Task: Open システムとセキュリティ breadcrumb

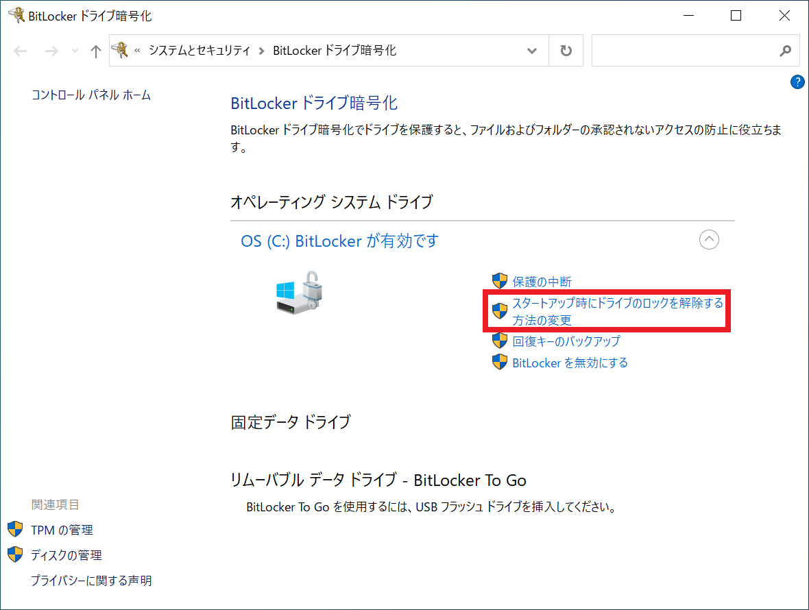Action: coord(199,51)
